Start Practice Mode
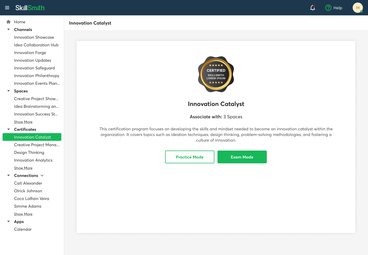Image resolution: width=368 pixels, height=255 pixels. 190,157
